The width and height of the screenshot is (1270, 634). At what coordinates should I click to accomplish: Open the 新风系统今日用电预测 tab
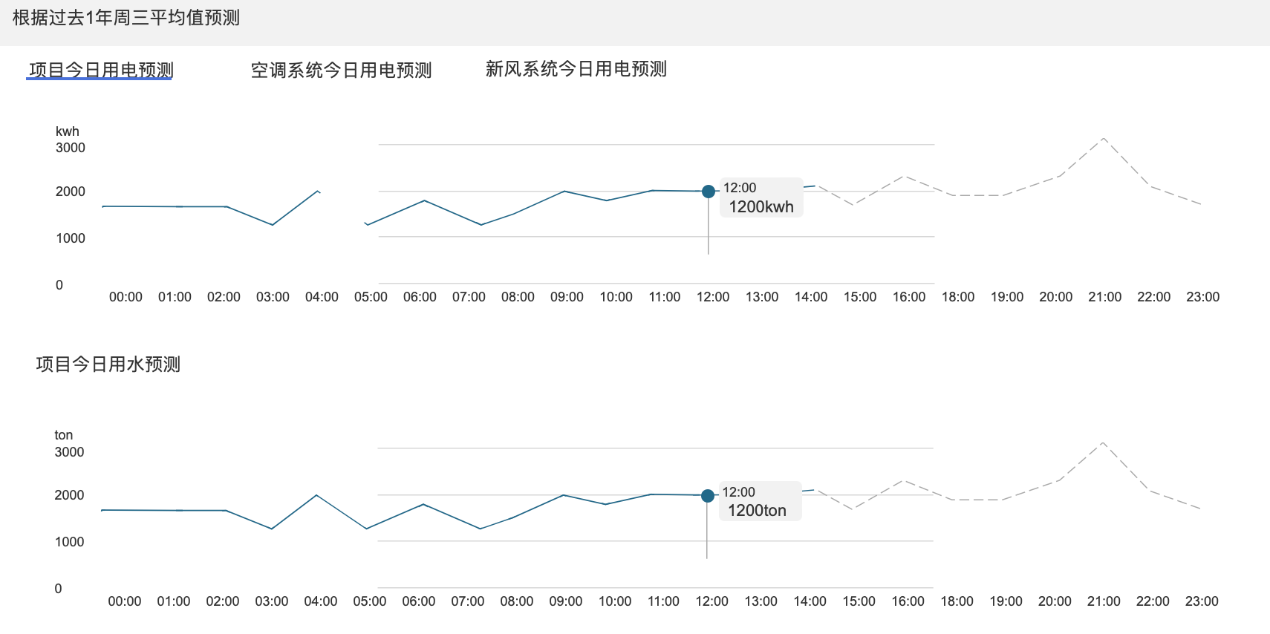tap(576, 69)
